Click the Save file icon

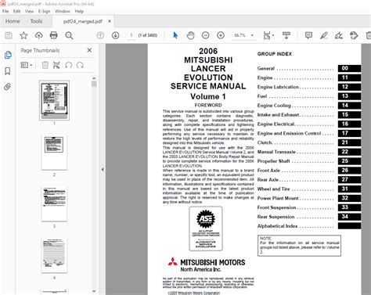pyautogui.click(x=9, y=35)
